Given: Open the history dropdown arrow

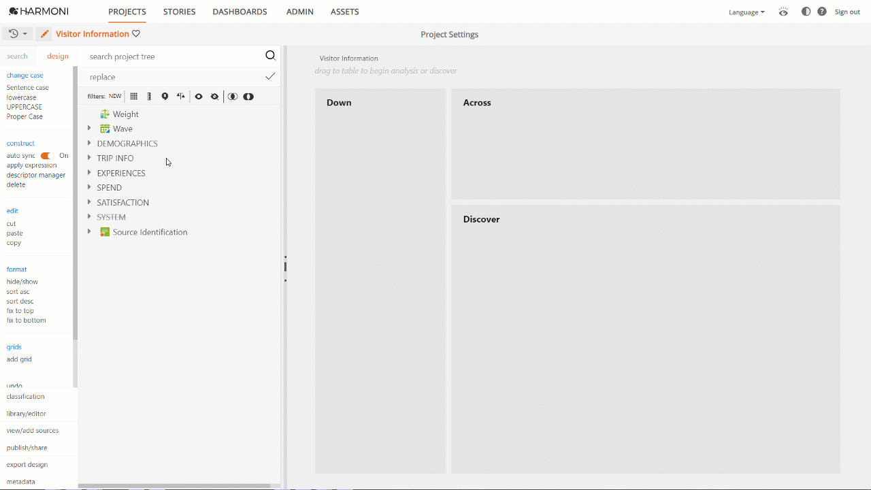Looking at the screenshot, I should tap(25, 34).
